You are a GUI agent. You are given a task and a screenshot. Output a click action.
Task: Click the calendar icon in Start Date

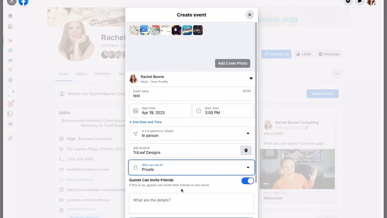(x=135, y=111)
